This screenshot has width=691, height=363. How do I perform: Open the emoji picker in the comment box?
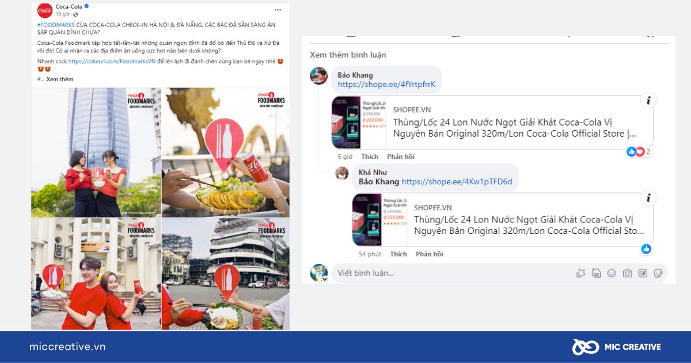tap(612, 273)
